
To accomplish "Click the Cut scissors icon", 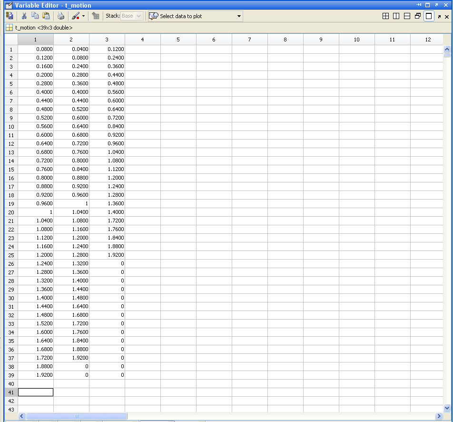I will click(24, 16).
